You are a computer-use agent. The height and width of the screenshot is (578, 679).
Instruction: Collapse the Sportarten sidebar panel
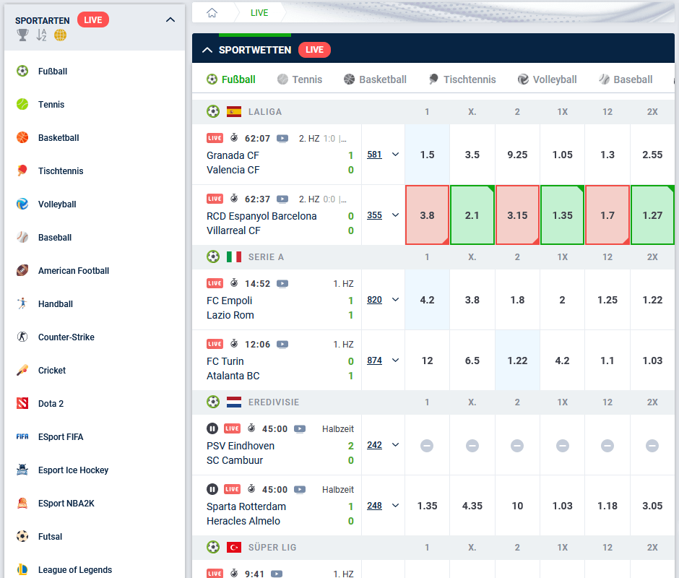[170, 20]
